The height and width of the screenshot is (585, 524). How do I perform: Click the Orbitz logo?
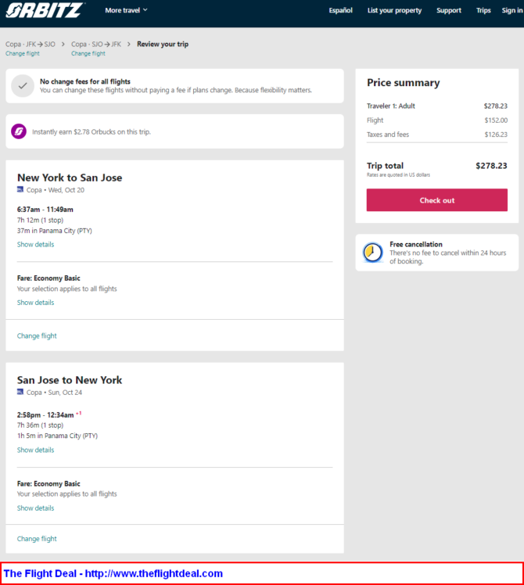click(x=45, y=10)
